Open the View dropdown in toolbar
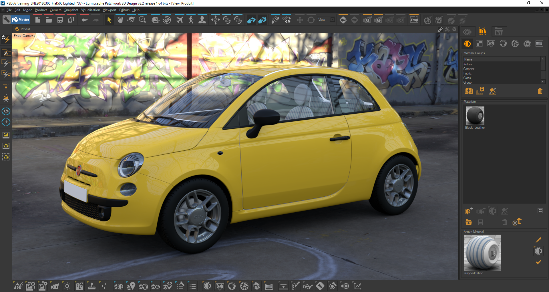The width and height of the screenshot is (549, 292). [x=326, y=20]
